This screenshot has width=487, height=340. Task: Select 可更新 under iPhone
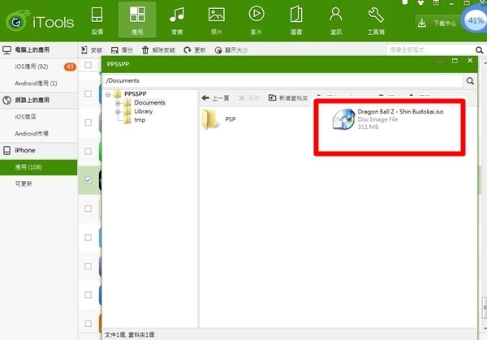point(24,184)
